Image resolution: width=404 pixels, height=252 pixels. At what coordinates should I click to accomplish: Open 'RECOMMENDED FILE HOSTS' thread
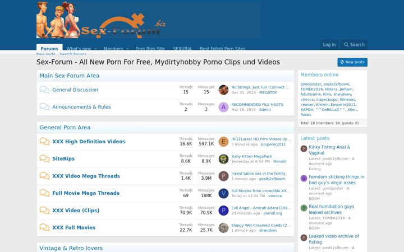(x=257, y=104)
